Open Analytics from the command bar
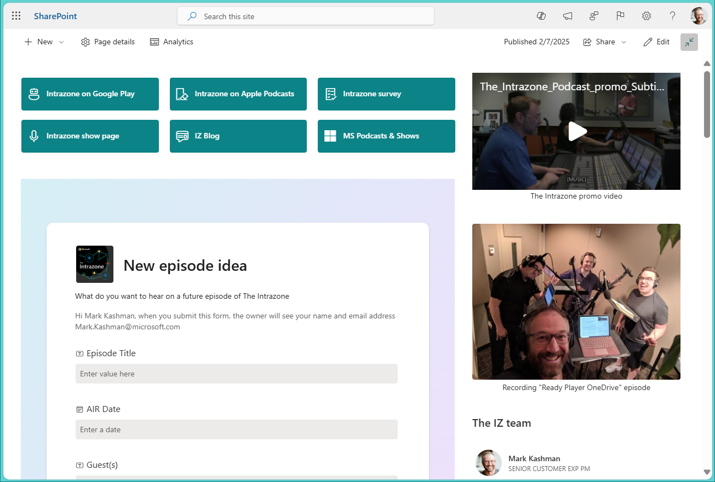Image resolution: width=715 pixels, height=482 pixels. tap(171, 42)
